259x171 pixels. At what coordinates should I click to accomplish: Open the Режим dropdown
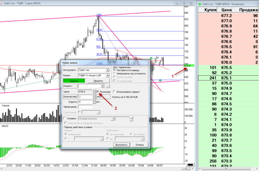coord(108,76)
